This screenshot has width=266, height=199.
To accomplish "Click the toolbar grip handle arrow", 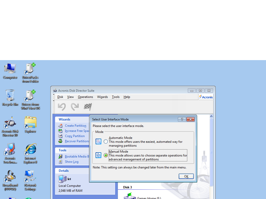I will [54, 101].
